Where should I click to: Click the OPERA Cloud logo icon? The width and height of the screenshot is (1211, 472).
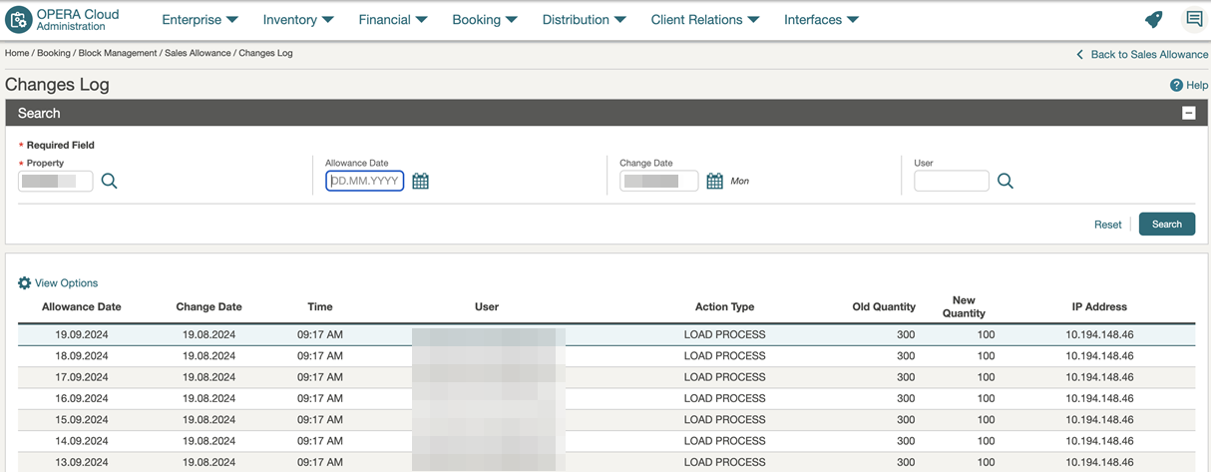click(x=19, y=19)
